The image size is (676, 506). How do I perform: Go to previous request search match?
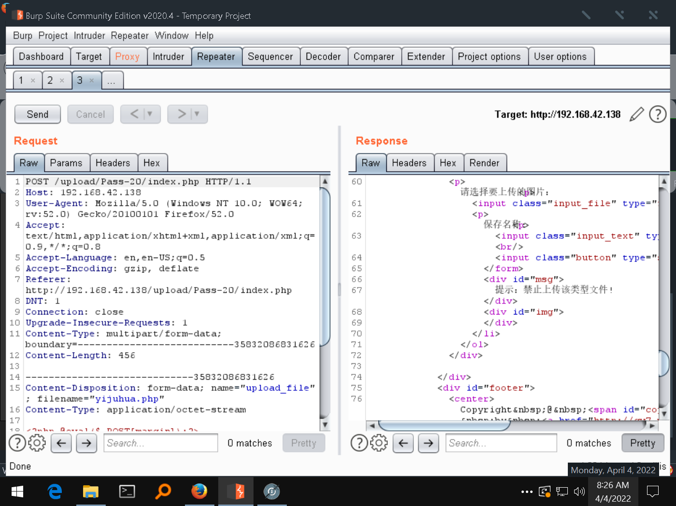(61, 443)
